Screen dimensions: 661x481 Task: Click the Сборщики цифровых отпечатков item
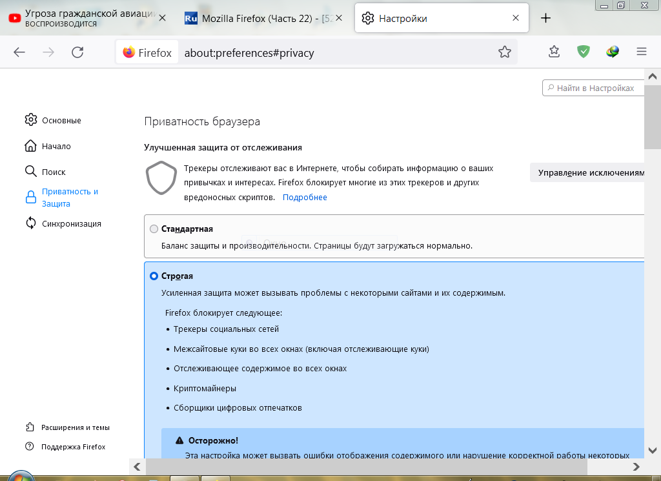(238, 407)
